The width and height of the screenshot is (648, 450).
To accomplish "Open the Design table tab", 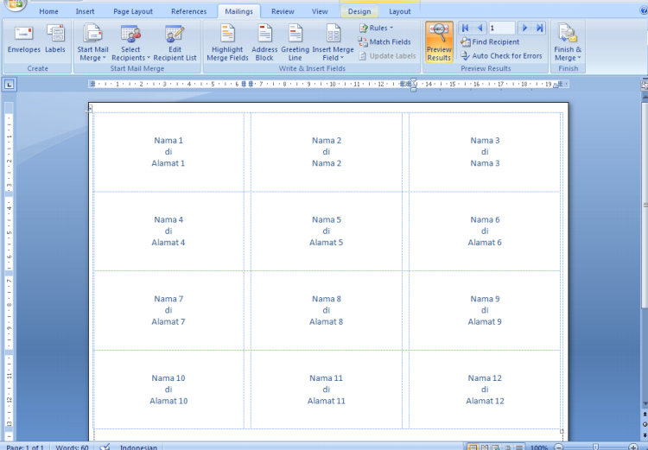I will (x=359, y=11).
